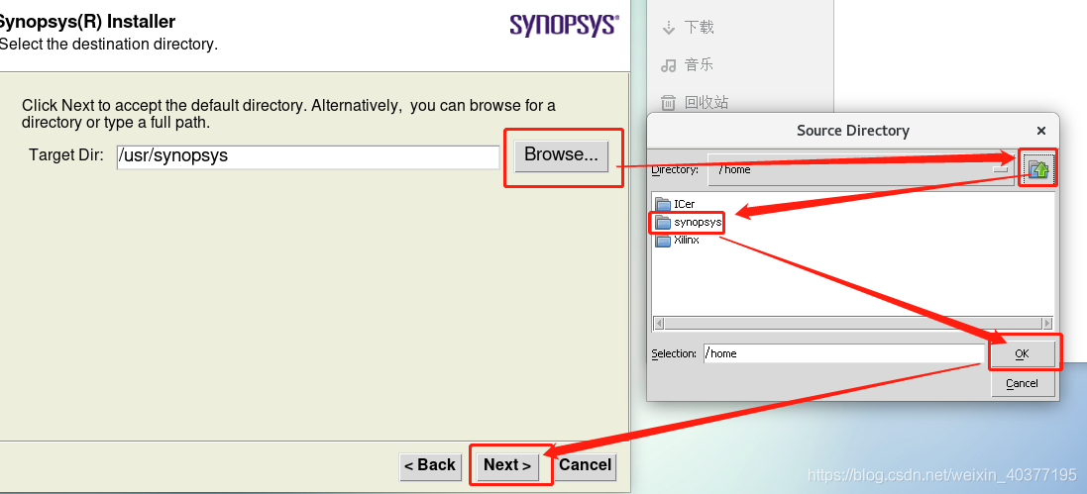Go Back in the Synopsys Installer
The height and width of the screenshot is (494, 1087).
tap(430, 465)
